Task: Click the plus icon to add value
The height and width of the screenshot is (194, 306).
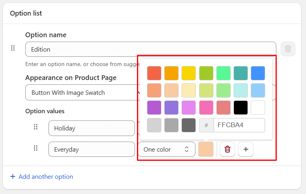Action: [246, 149]
